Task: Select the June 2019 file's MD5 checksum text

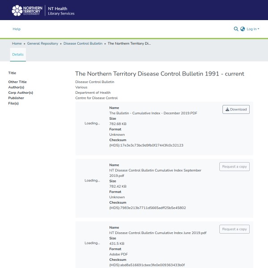Action: pyautogui.click(x=147, y=265)
